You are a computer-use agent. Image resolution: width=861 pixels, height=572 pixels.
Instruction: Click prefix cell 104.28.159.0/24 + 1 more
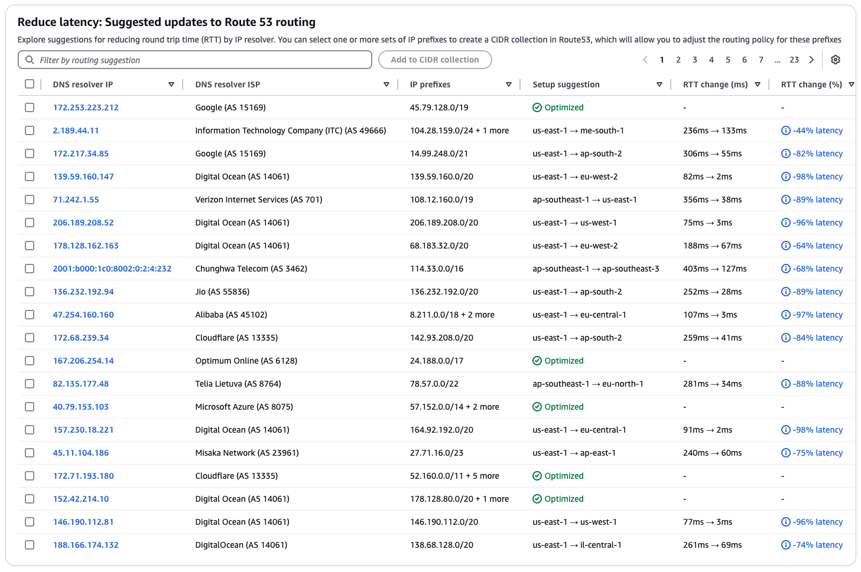460,130
